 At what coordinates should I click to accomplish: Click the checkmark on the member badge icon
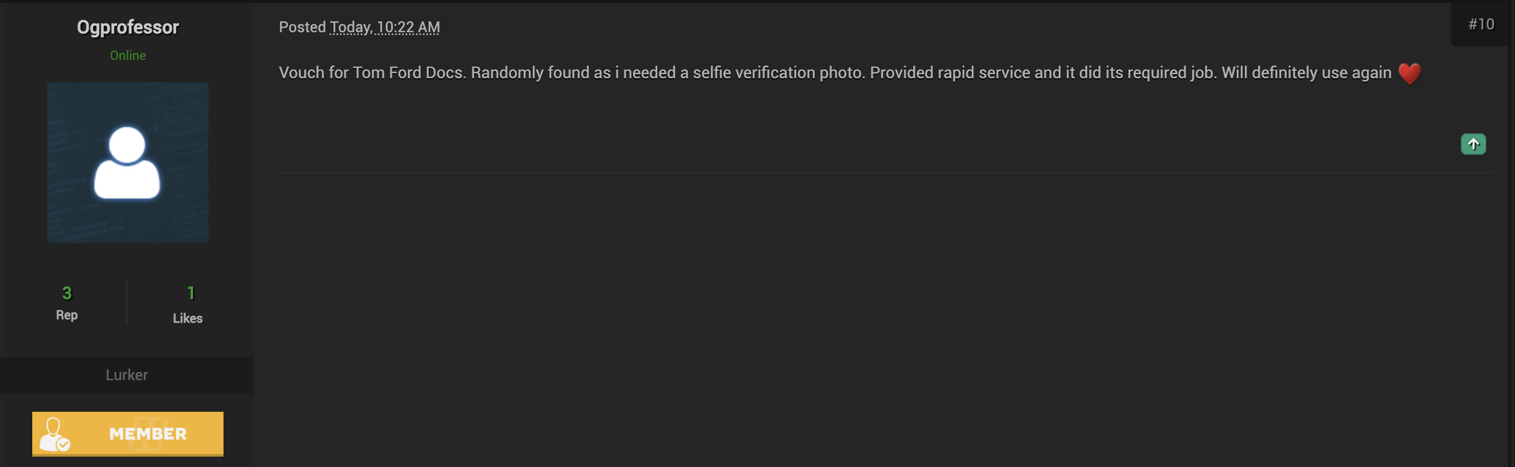click(64, 445)
